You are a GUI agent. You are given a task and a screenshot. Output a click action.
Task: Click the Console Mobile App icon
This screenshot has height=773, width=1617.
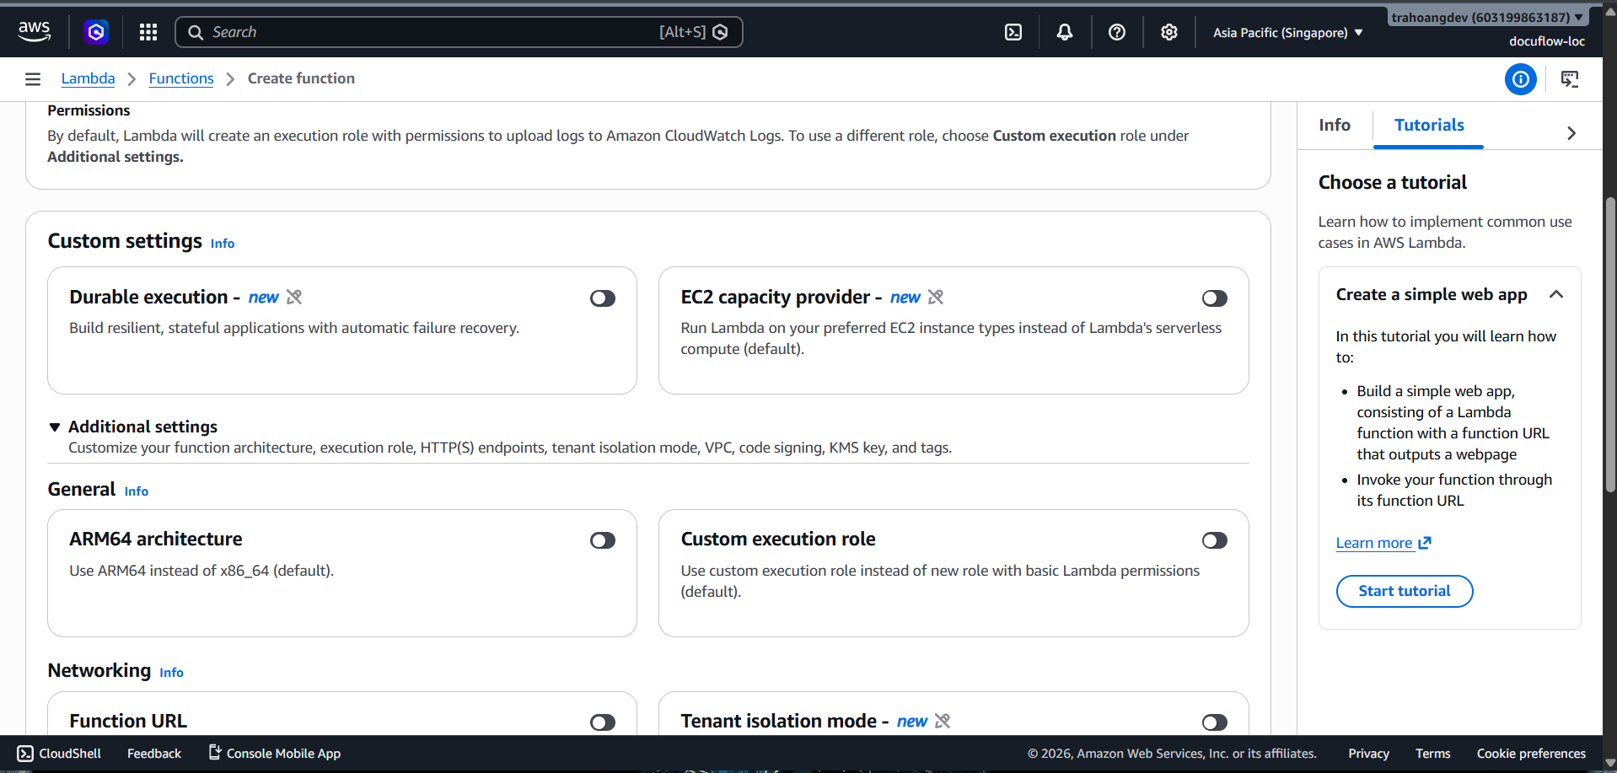[215, 752]
